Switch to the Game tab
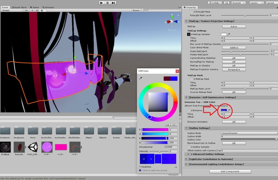The width and height of the screenshot is (278, 180). [x=35, y=7]
